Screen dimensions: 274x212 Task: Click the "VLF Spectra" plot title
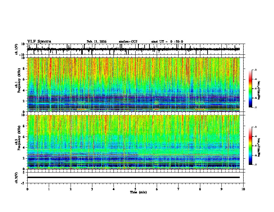click(39, 42)
